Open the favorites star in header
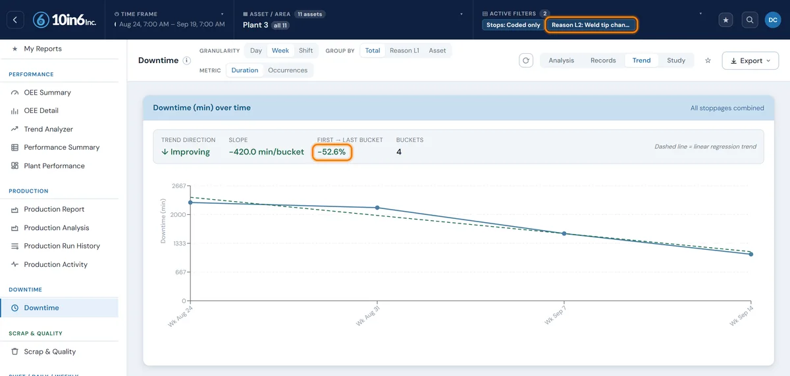790x376 pixels. coord(726,20)
